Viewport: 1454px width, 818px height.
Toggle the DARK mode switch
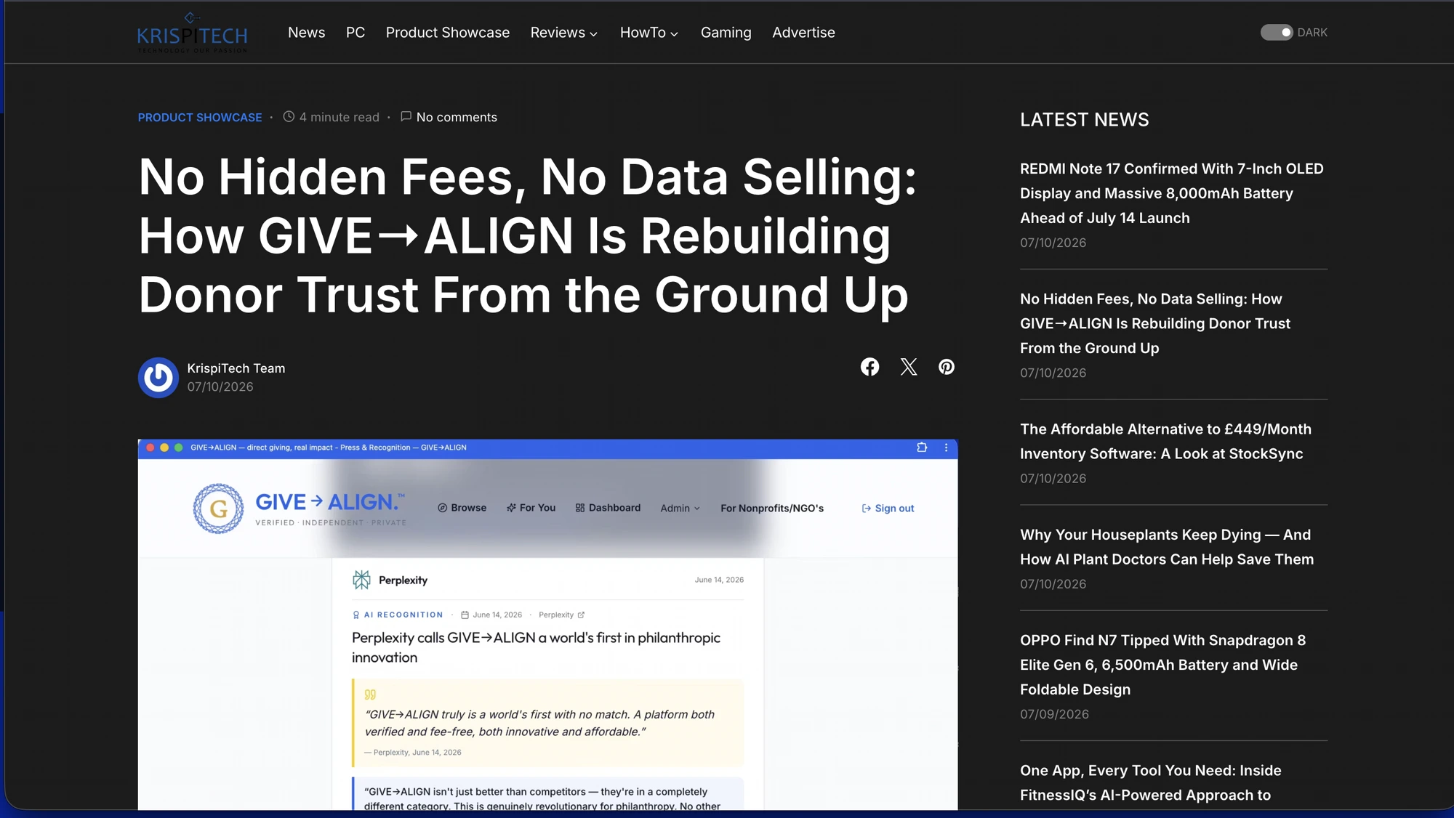click(1277, 33)
